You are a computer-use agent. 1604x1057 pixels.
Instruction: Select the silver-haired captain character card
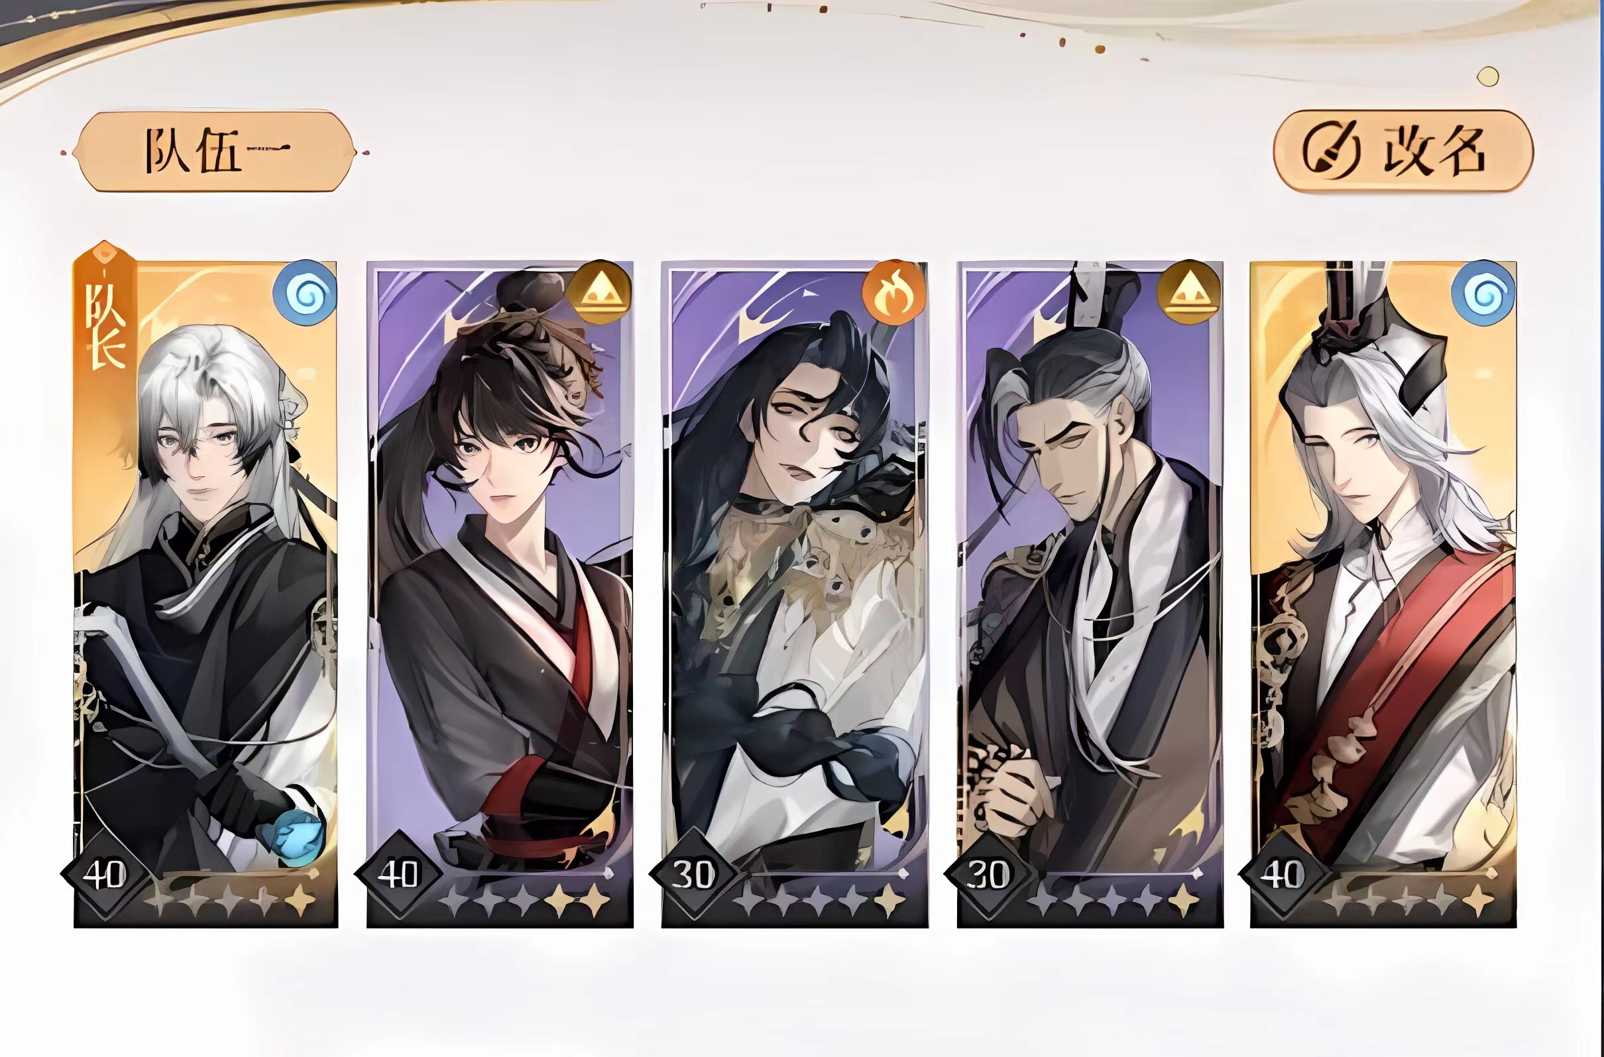click(x=205, y=593)
